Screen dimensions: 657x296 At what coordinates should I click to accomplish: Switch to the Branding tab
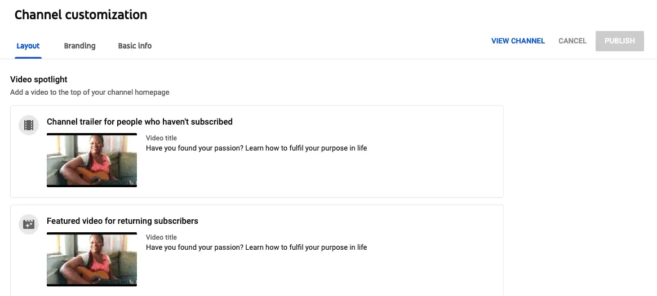(79, 46)
